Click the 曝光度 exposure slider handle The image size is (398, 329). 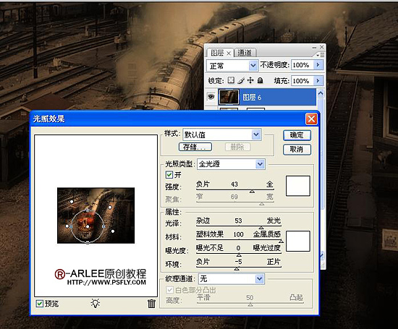click(x=239, y=255)
